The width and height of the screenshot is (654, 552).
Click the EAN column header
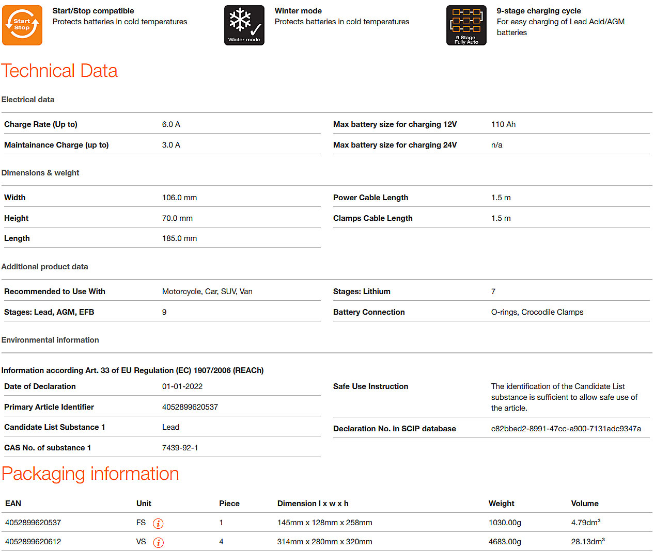[x=13, y=504]
